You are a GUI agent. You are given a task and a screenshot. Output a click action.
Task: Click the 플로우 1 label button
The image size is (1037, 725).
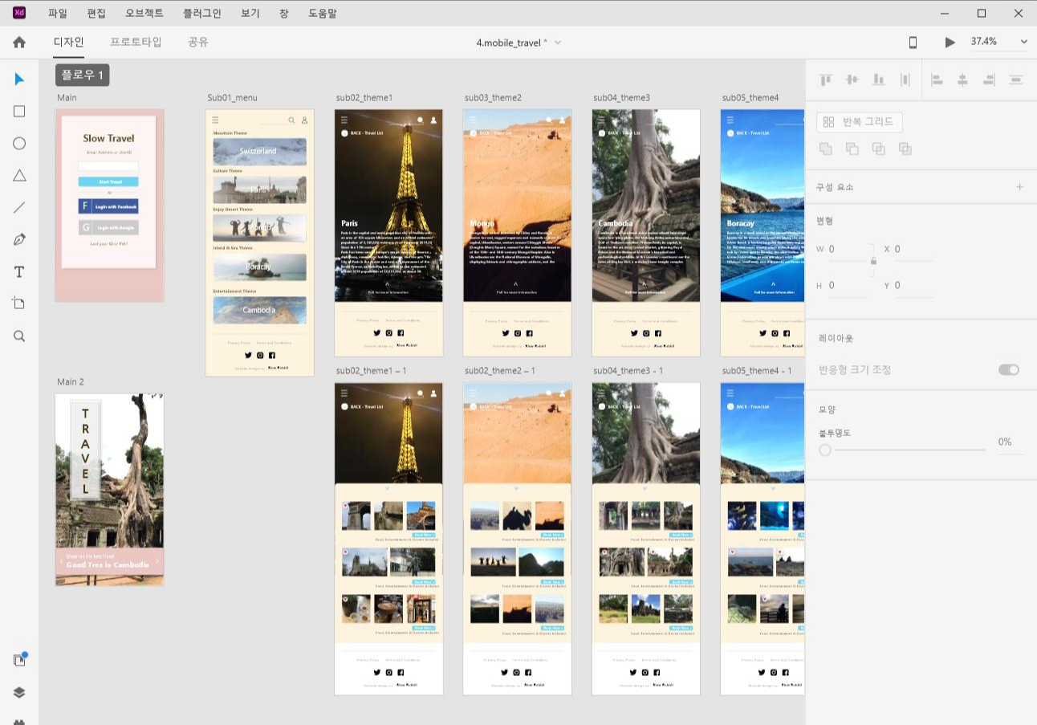(x=83, y=75)
